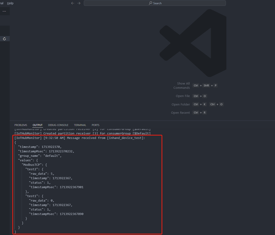
Task: Open the Help menu
Action: (10, 3)
